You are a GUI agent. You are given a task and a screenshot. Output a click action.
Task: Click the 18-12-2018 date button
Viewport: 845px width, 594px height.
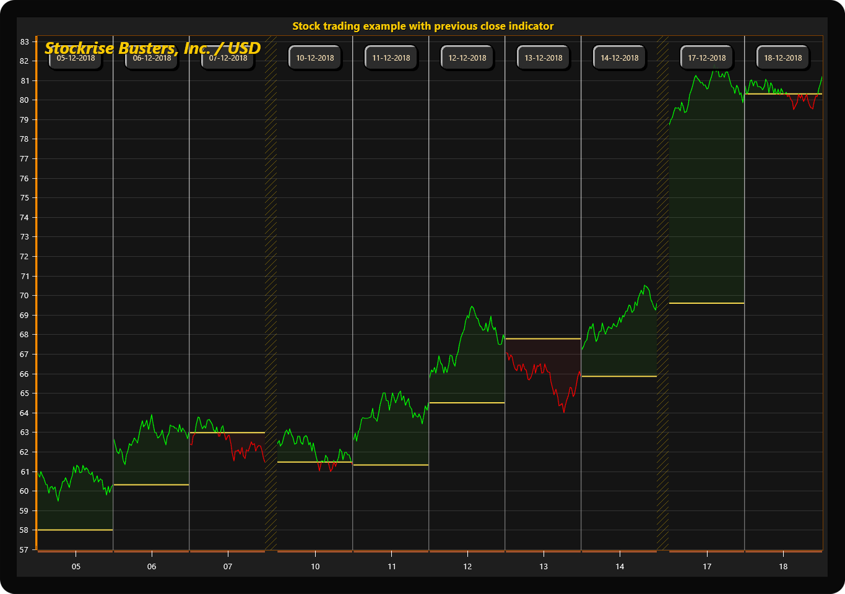782,58
